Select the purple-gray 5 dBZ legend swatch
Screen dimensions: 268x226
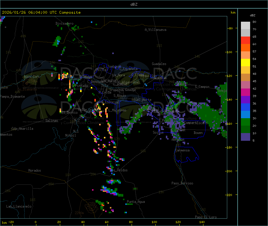[245, 137]
